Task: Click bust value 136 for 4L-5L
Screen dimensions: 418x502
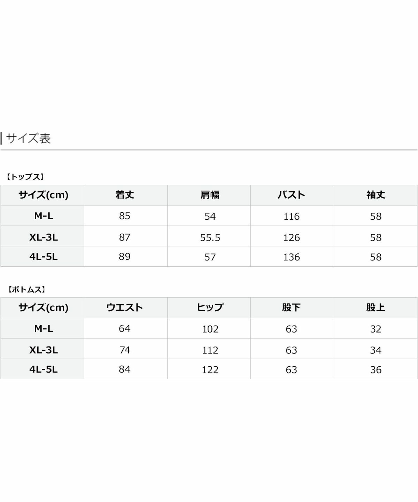Action: [x=292, y=257]
